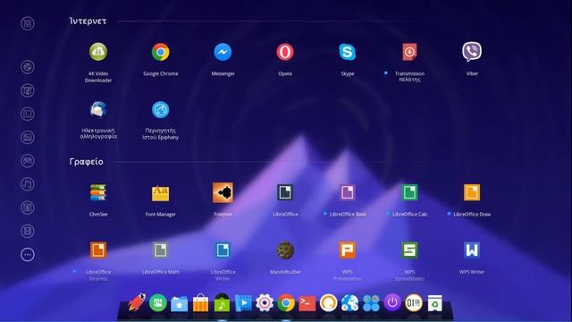572x322 pixels.
Task: Open the file manager in the dock
Action: (x=179, y=303)
